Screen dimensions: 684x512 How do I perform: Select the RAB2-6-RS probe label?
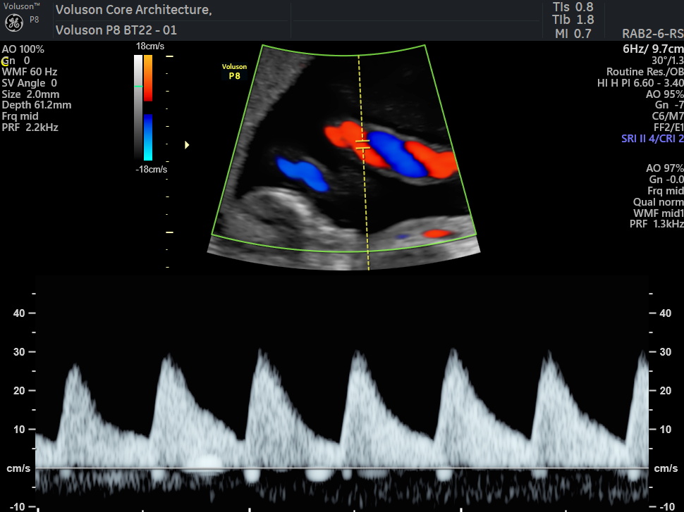652,34
